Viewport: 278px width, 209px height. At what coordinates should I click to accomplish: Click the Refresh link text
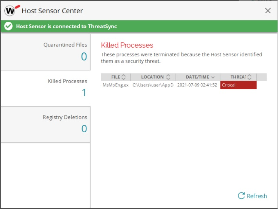click(x=257, y=196)
